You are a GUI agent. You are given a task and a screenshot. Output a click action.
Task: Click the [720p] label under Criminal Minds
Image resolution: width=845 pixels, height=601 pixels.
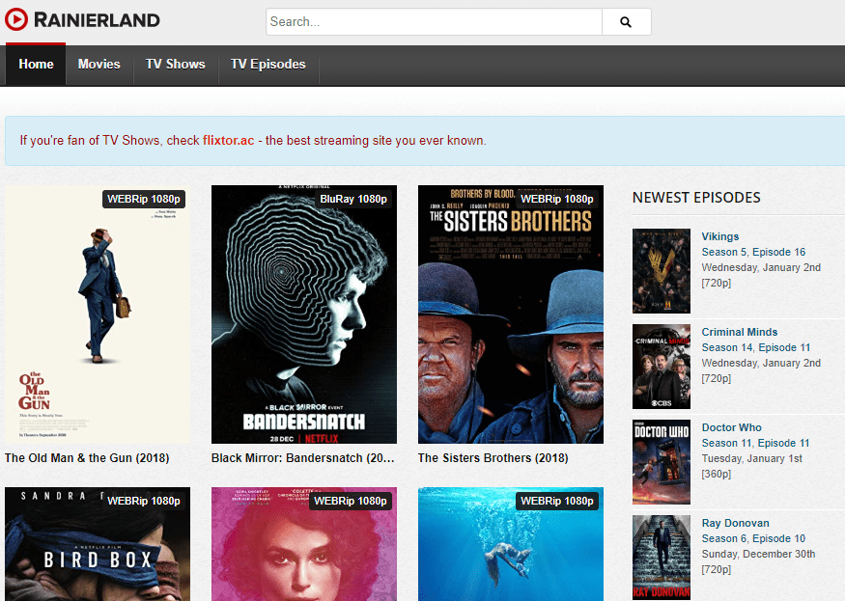(717, 378)
